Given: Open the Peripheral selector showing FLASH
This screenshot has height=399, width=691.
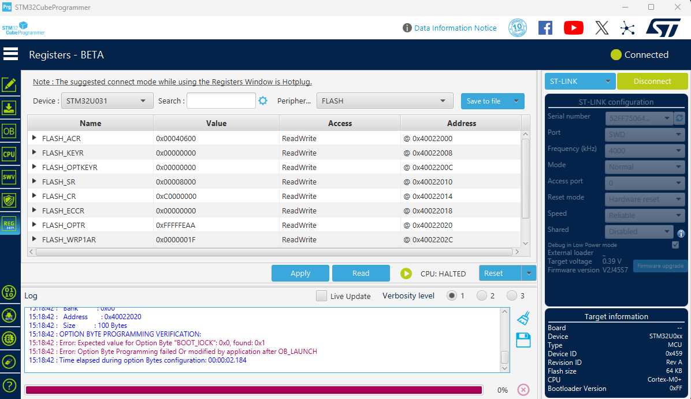Looking at the screenshot, I should tap(384, 100).
